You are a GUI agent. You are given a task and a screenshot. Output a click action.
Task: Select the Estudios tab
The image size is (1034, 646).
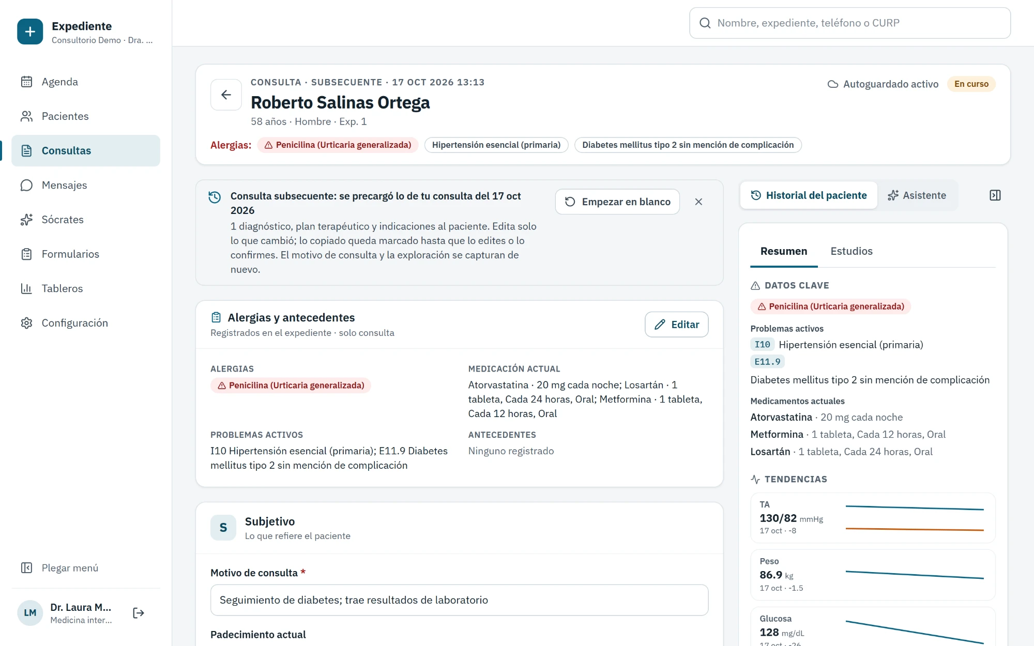click(851, 251)
